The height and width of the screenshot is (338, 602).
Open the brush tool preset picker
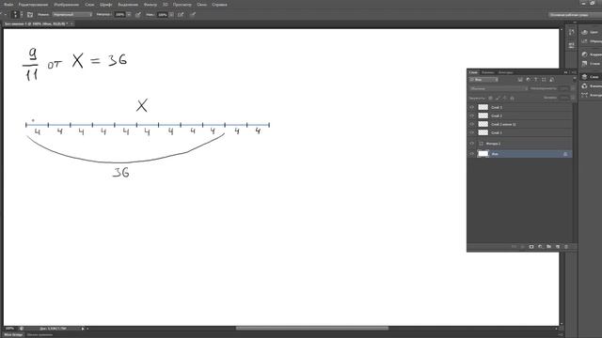click(x=5, y=15)
